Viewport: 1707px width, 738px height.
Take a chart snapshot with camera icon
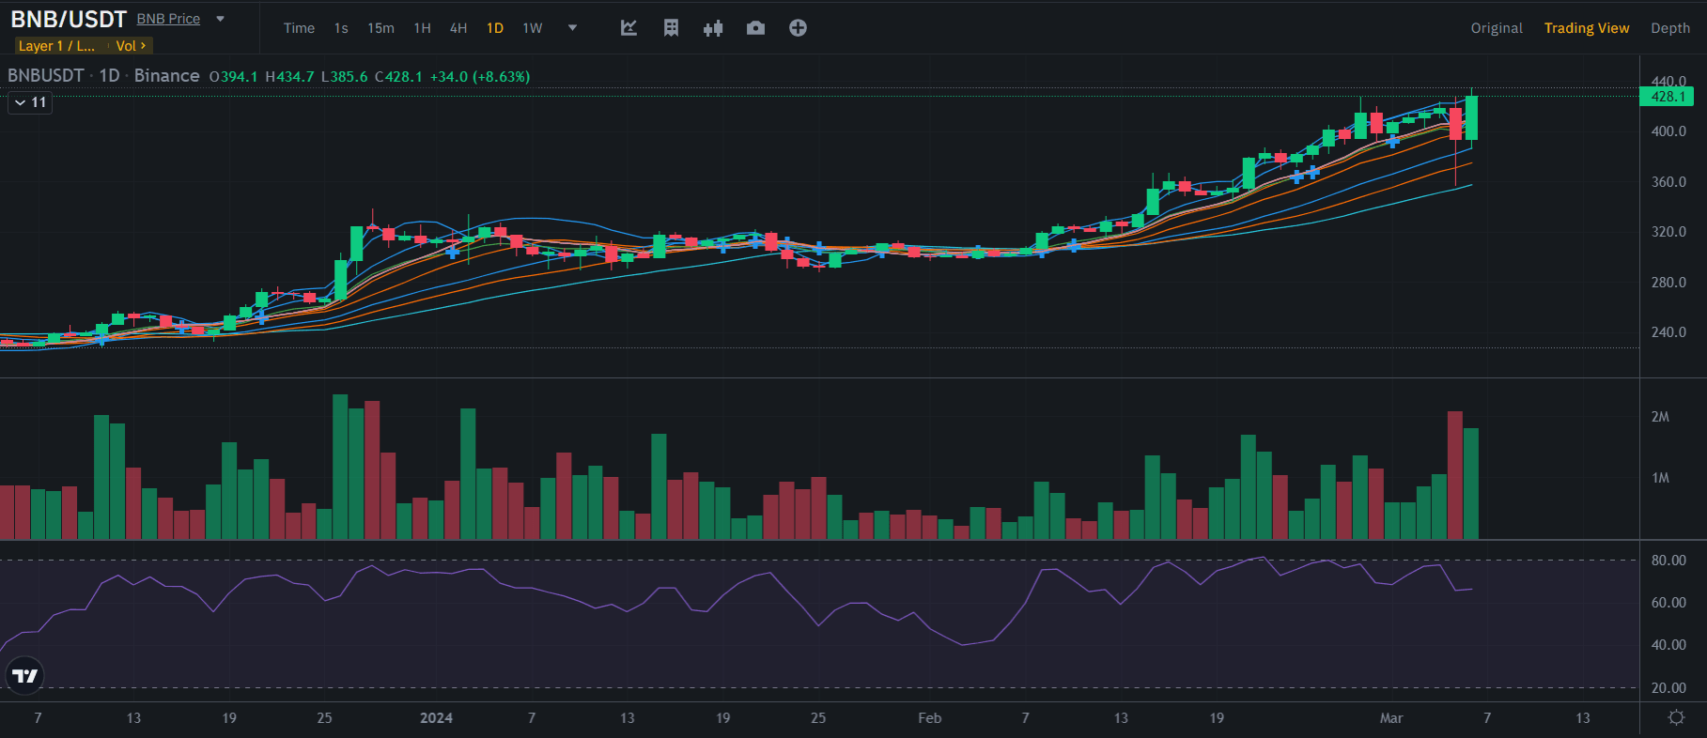point(755,28)
